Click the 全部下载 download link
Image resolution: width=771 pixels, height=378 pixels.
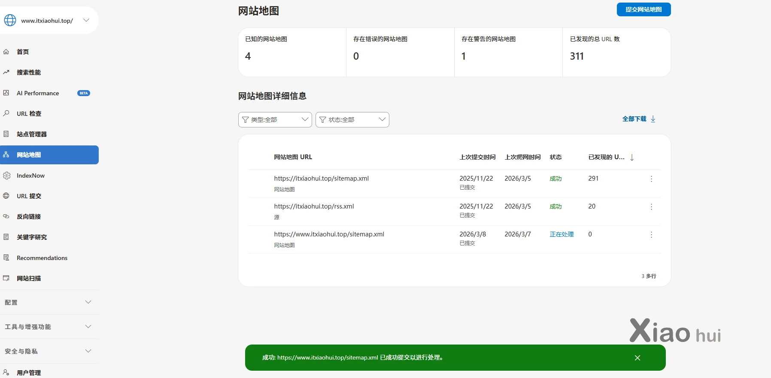(639, 119)
